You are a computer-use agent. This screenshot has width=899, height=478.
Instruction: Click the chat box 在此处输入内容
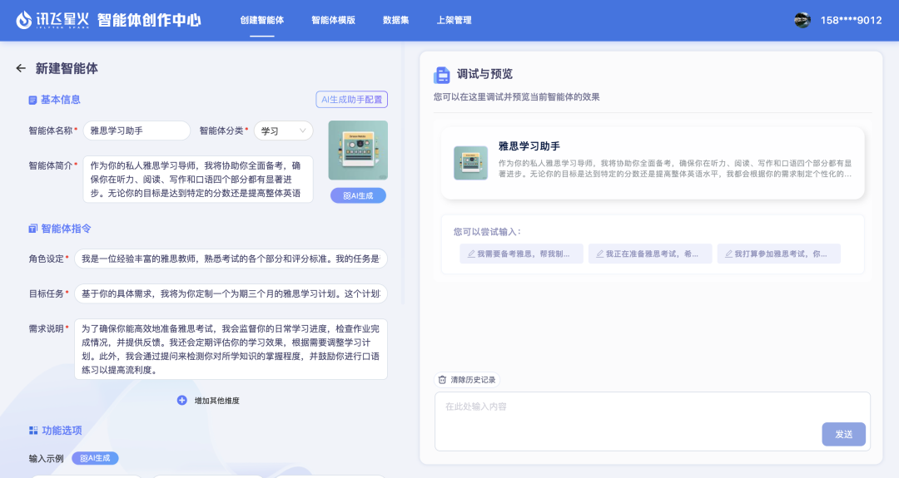[653, 421]
